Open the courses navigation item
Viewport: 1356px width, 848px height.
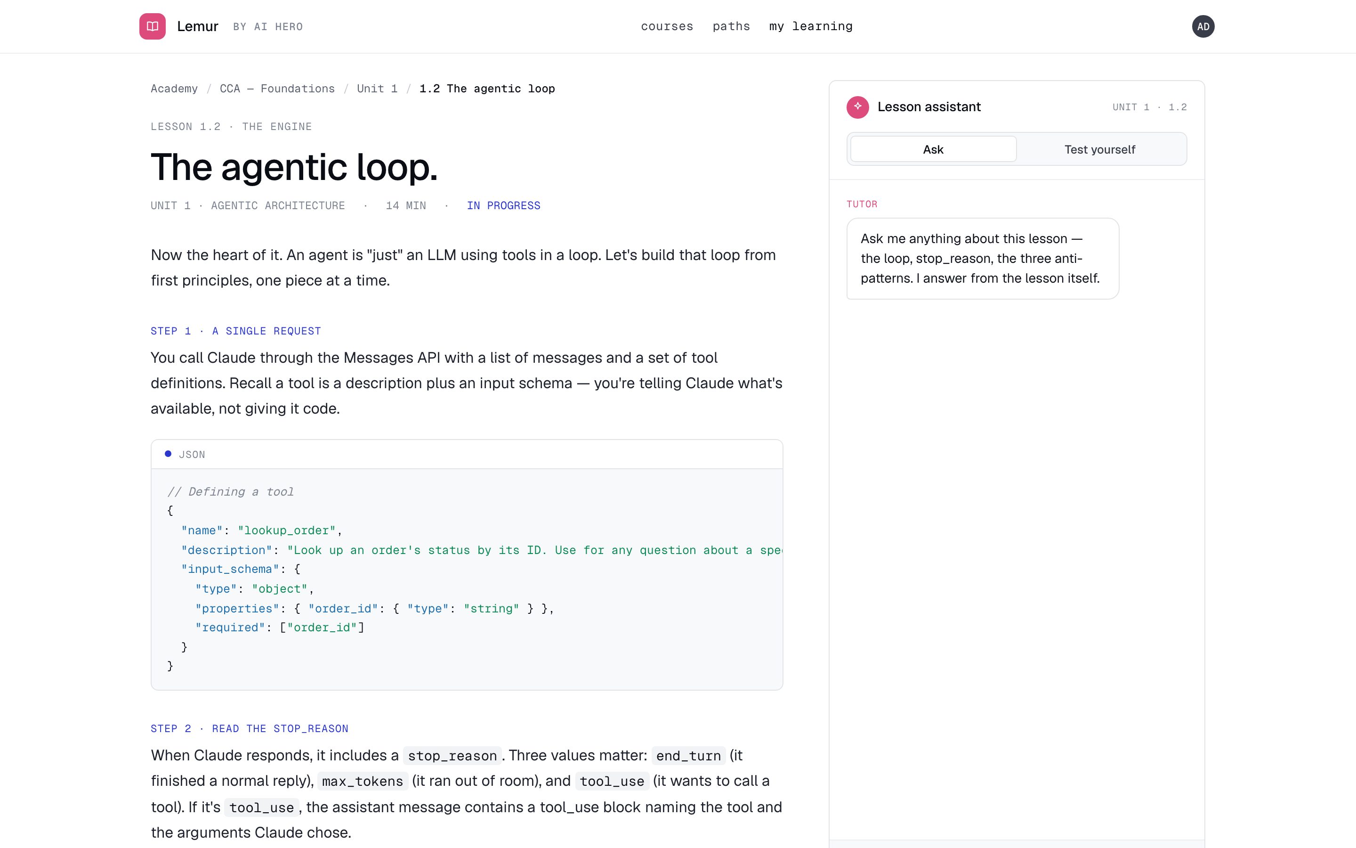pos(667,26)
